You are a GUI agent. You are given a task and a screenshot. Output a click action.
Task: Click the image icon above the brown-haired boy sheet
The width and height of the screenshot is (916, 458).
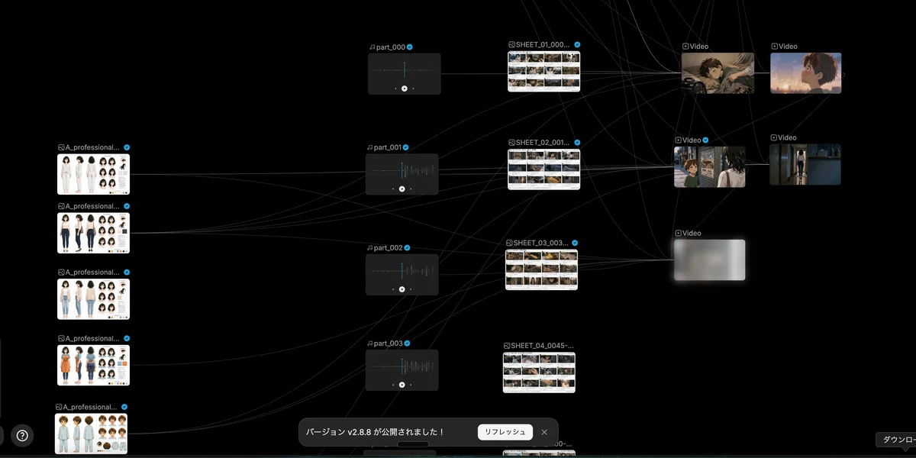[59, 408]
